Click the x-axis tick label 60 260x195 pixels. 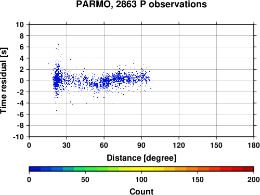pyautogui.click(x=104, y=145)
